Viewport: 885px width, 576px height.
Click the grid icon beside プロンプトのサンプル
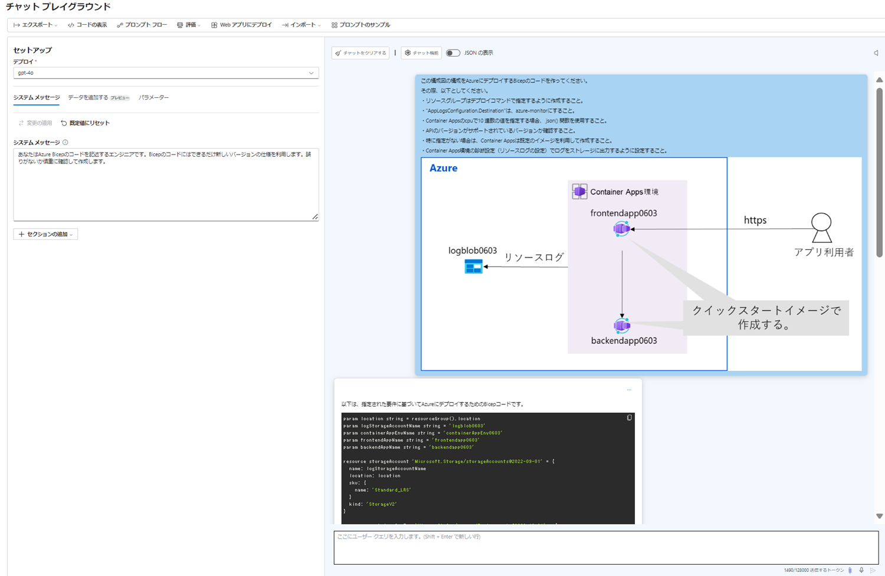[335, 25]
